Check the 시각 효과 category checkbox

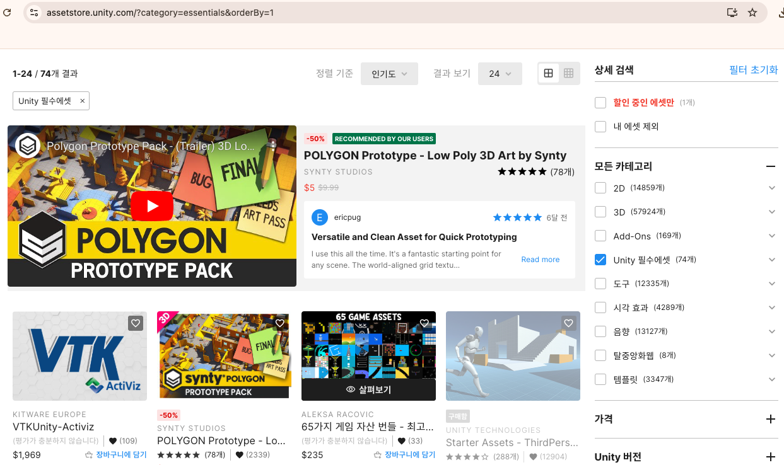[x=600, y=307]
